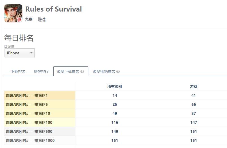Click the 游戏 column header in table

[194, 86]
